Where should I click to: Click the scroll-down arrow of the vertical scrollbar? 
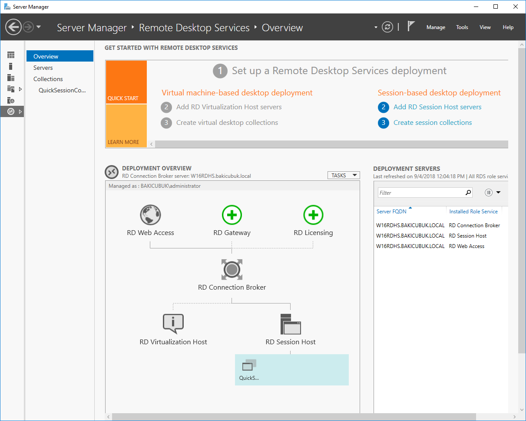[x=522, y=409]
